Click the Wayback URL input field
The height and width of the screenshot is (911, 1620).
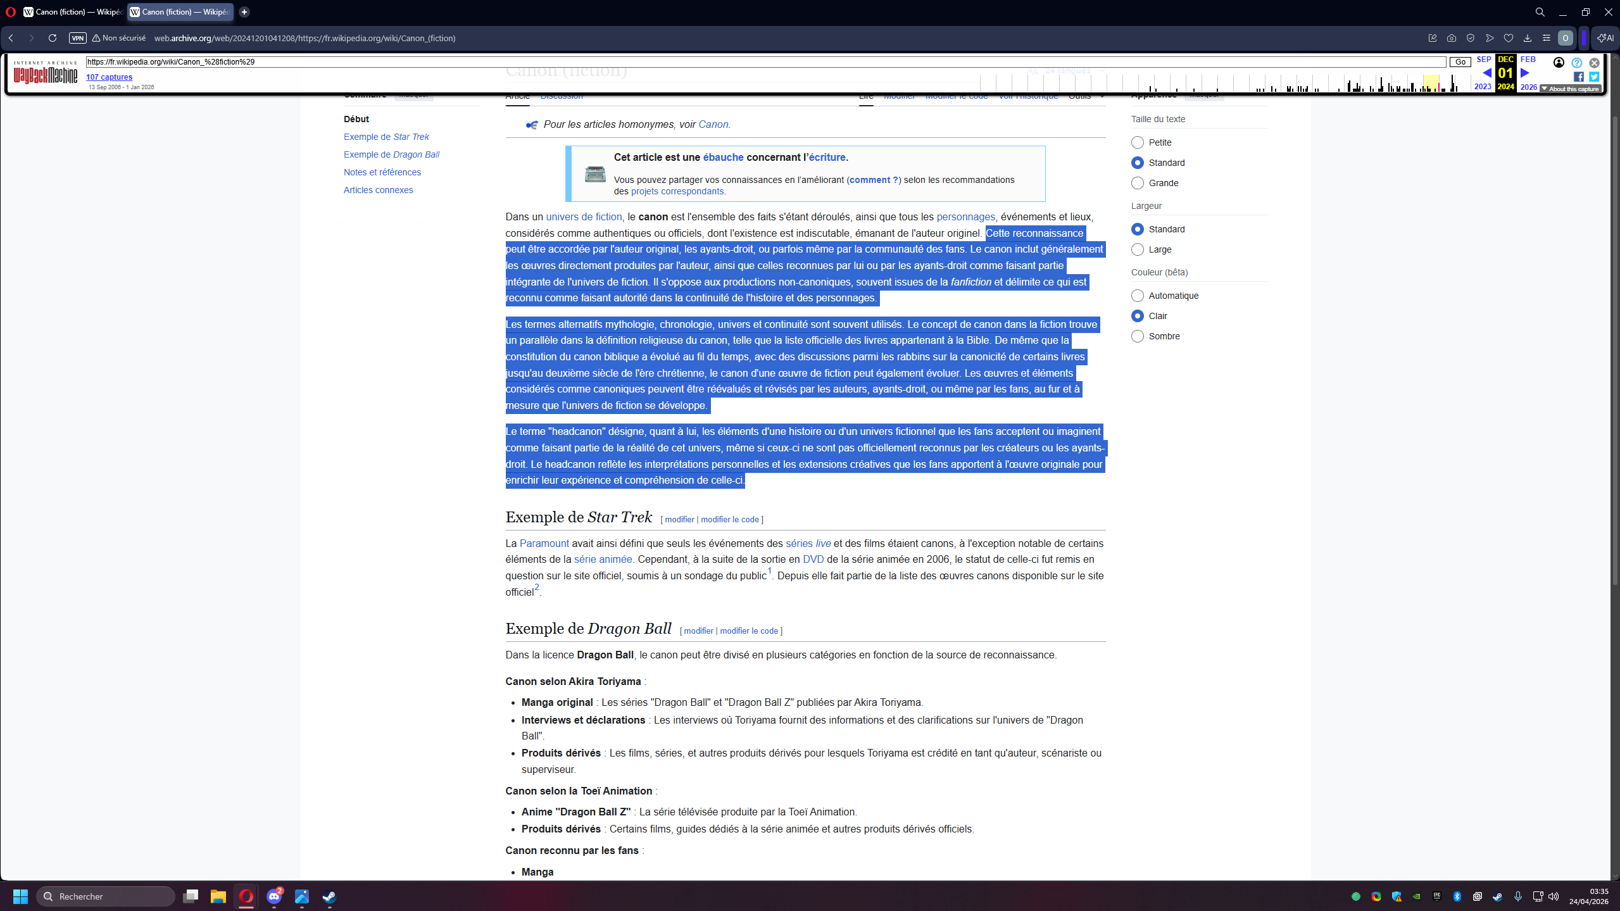point(766,62)
